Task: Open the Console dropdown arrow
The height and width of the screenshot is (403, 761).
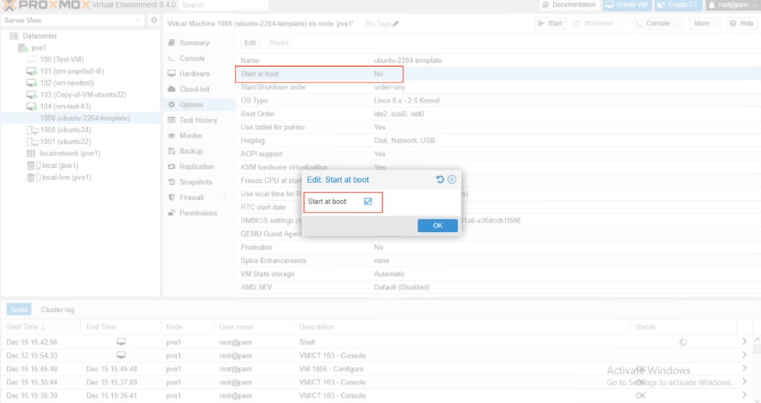Action: point(679,23)
